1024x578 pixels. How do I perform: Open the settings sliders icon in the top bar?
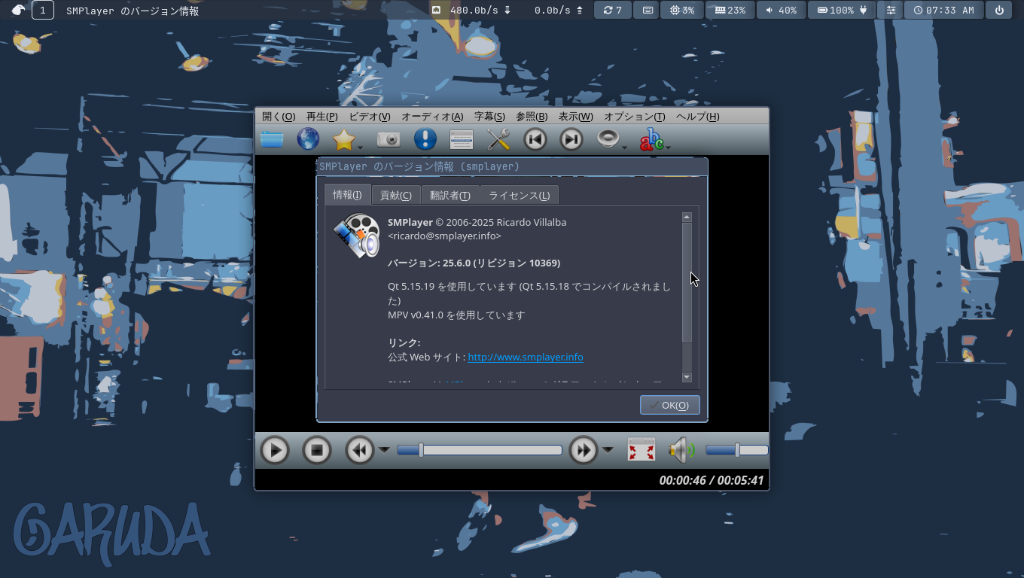click(891, 11)
